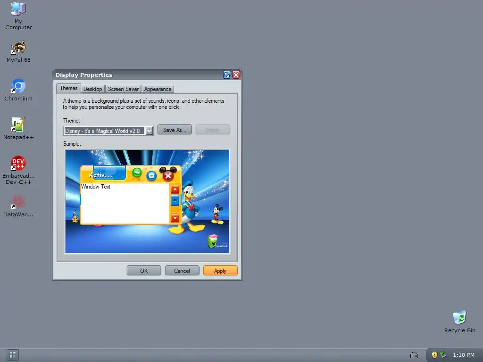Select the DataWag desktop shortcut
This screenshot has height=362, width=483.
click(18, 206)
